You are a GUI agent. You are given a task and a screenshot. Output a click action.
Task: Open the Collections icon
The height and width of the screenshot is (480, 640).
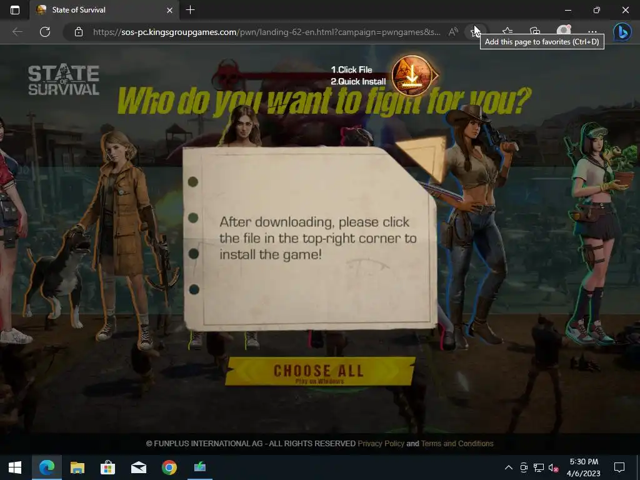click(535, 32)
